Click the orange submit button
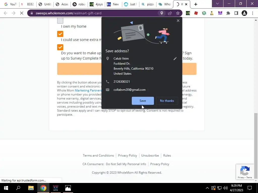 (x=127, y=69)
